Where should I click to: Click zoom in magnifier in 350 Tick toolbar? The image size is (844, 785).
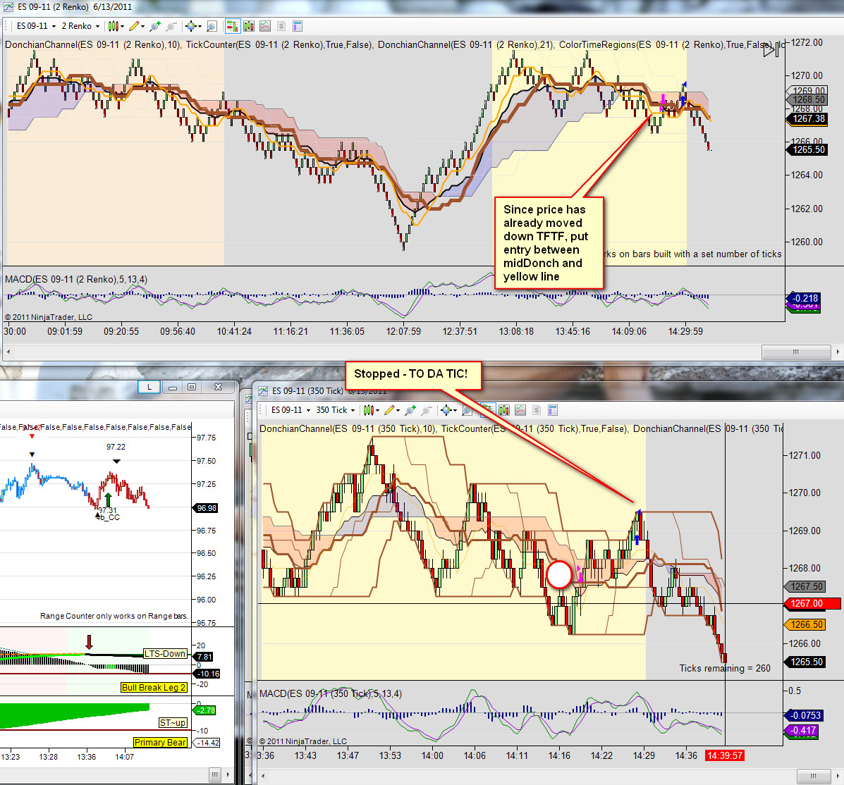(x=410, y=410)
